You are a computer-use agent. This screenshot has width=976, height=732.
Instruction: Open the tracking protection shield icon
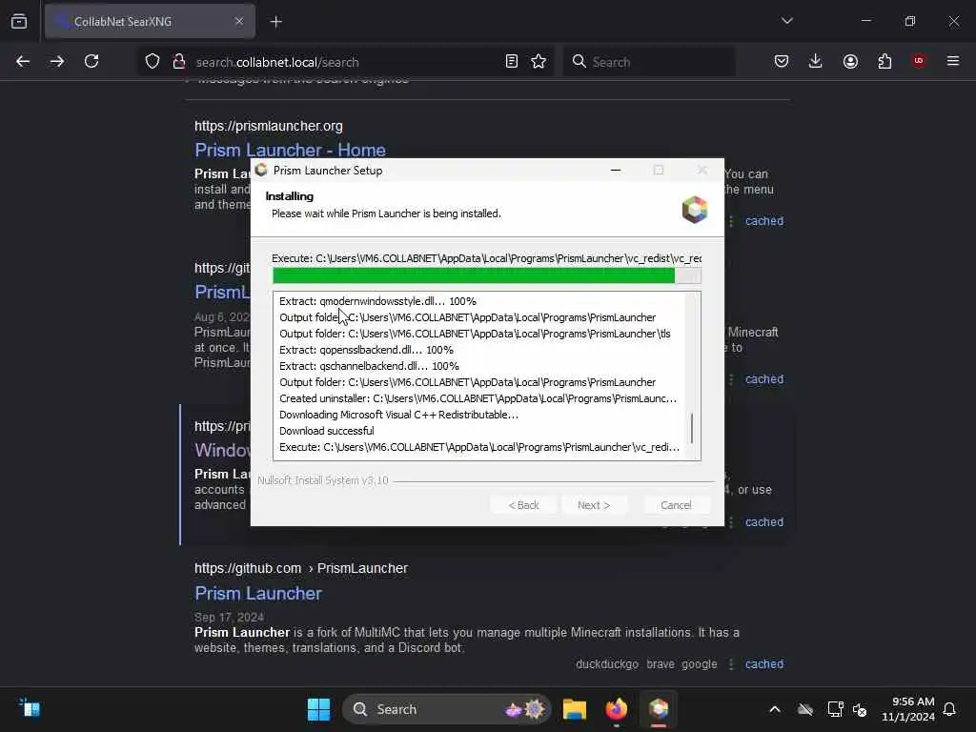152,61
